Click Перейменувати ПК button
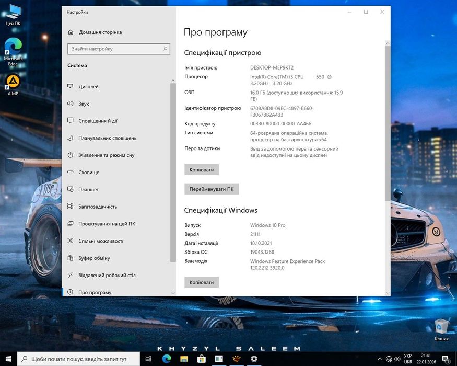Screen dimensions: 457x366 click(x=212, y=189)
